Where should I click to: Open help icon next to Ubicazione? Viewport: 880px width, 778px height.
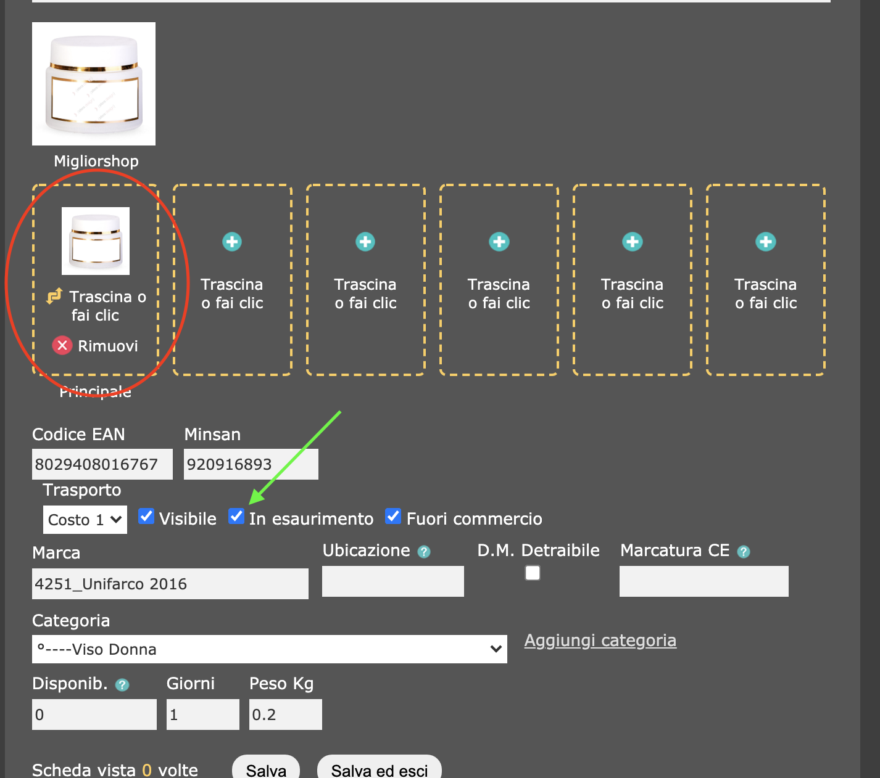(424, 552)
